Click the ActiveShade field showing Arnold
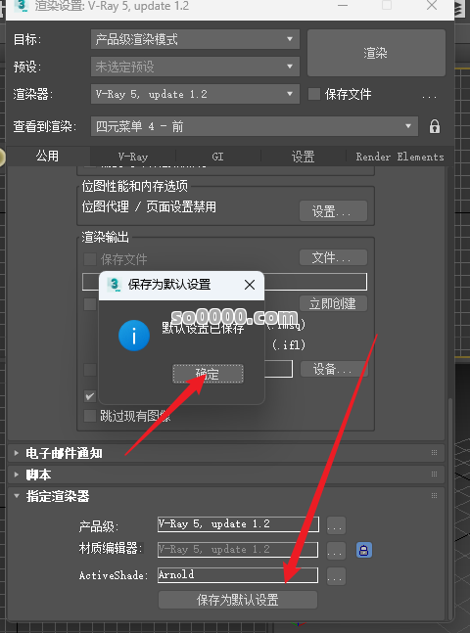 pos(238,575)
